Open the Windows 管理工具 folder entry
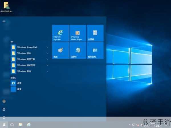The image size is (171, 128). (x=29, y=59)
